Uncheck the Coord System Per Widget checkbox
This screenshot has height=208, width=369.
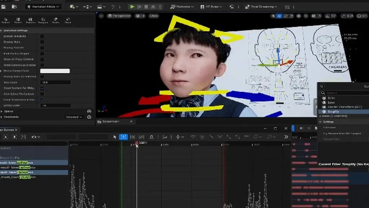[42, 88]
